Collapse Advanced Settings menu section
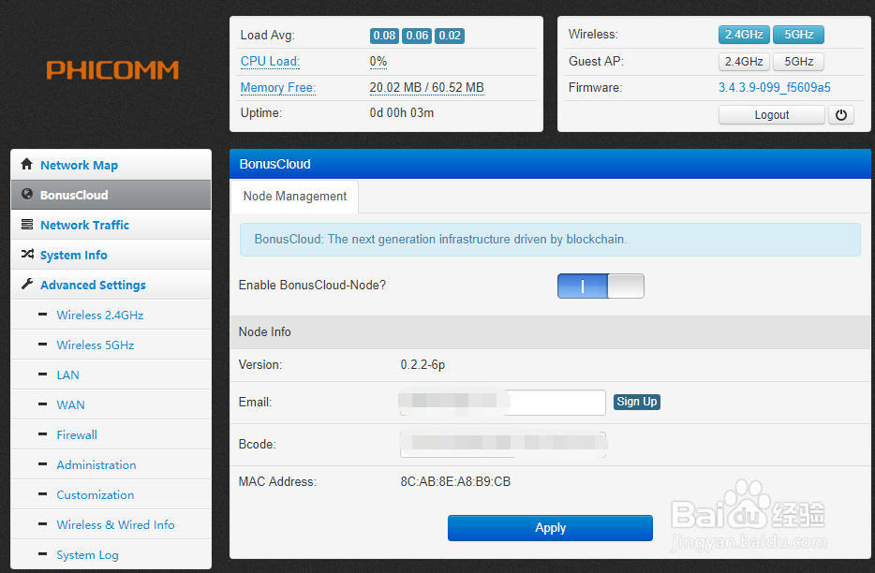 point(111,286)
